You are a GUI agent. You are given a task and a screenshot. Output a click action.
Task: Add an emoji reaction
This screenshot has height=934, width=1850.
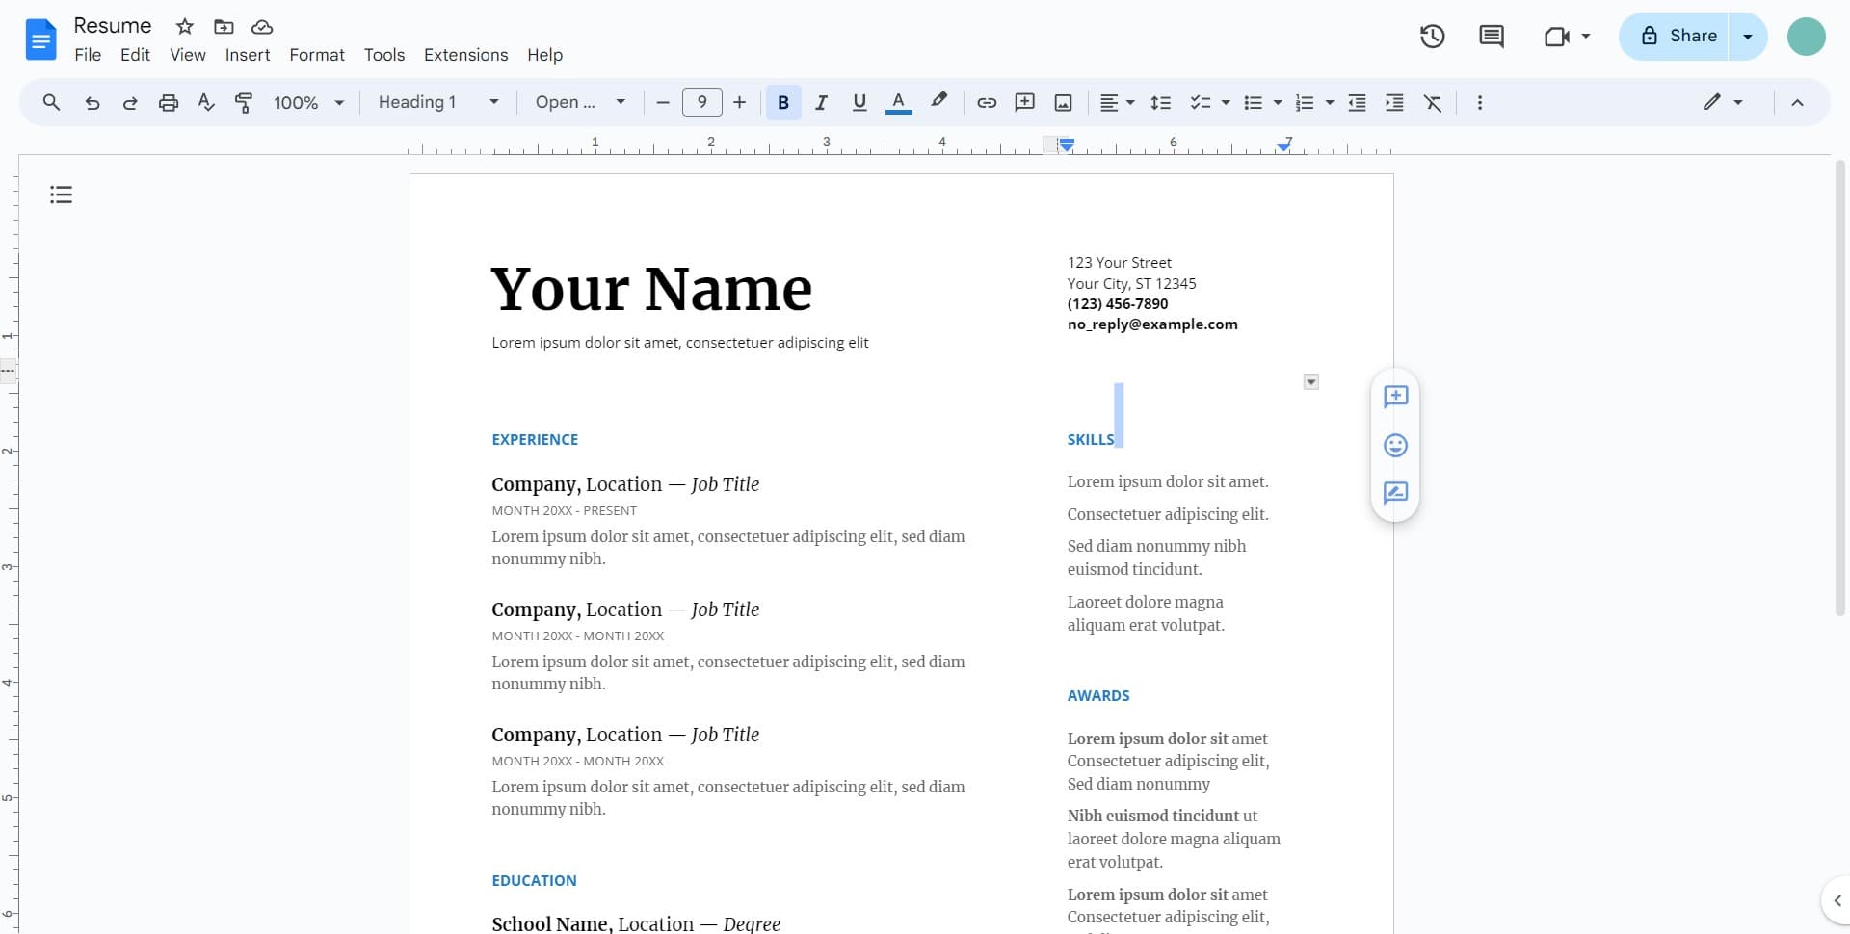pos(1395,445)
